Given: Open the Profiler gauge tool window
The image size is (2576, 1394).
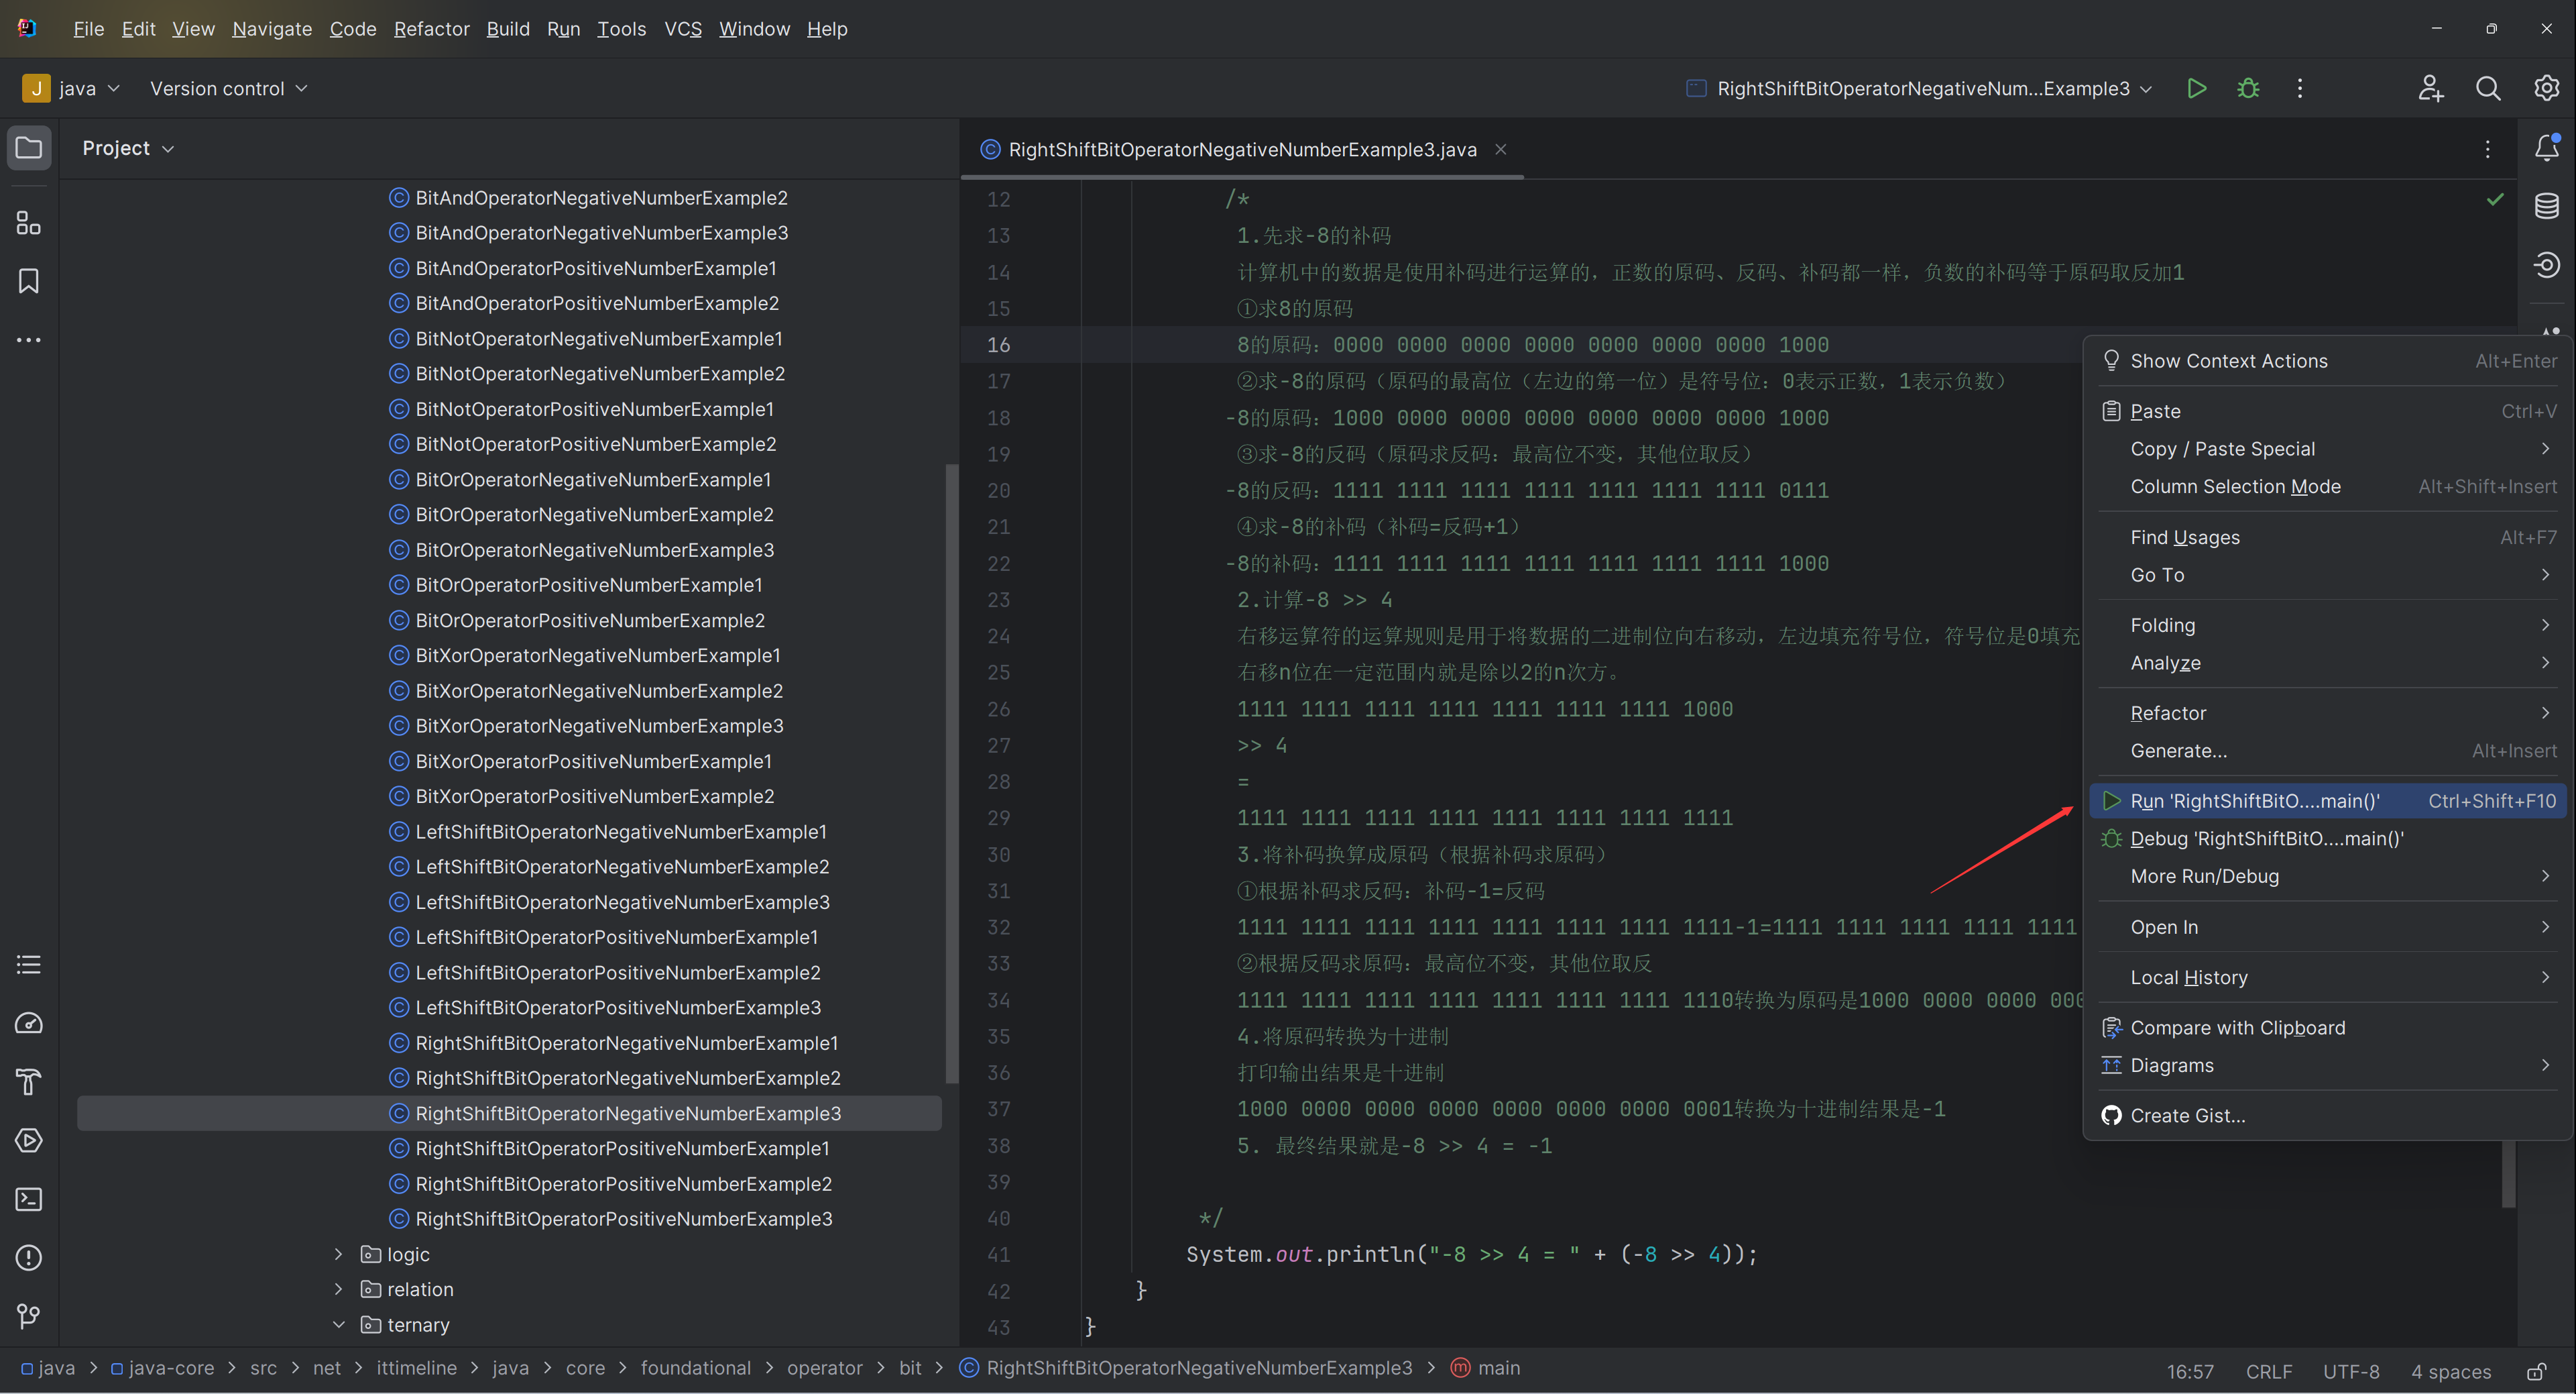Looking at the screenshot, I should (x=29, y=1023).
